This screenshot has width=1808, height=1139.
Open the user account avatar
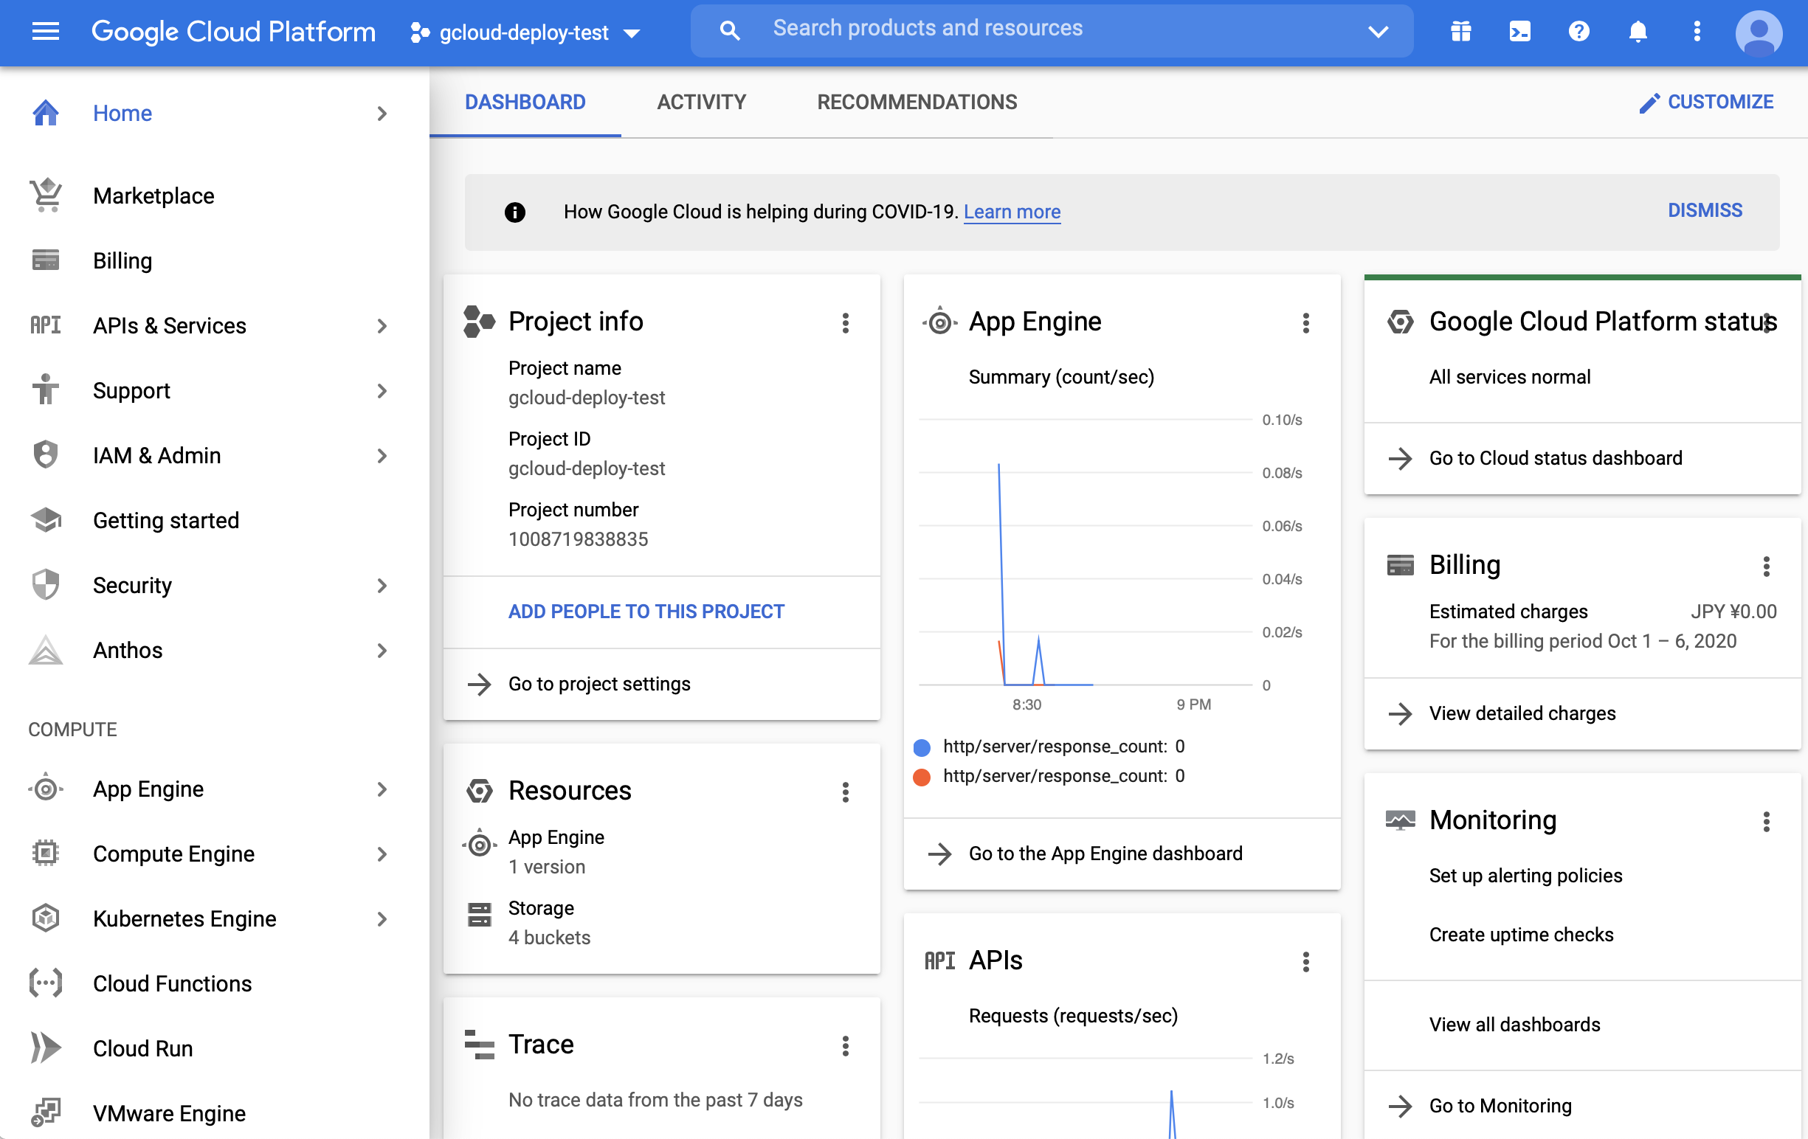1759,32
